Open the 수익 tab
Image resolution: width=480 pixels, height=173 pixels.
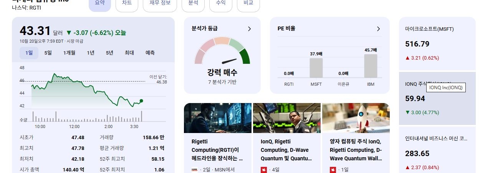(x=221, y=4)
